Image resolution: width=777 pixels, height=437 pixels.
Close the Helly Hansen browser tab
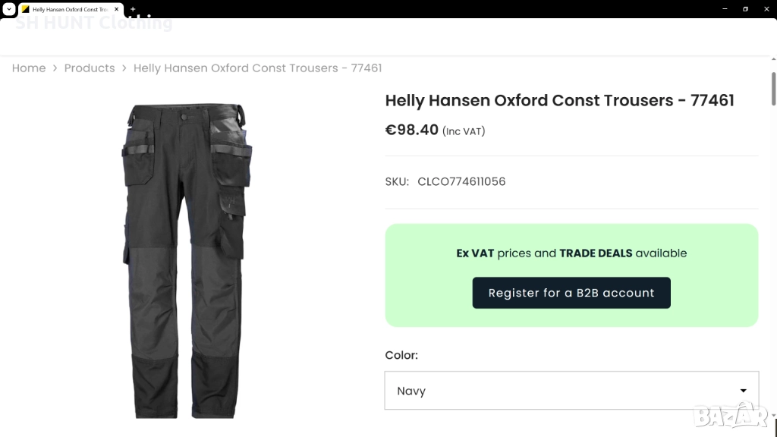117,9
